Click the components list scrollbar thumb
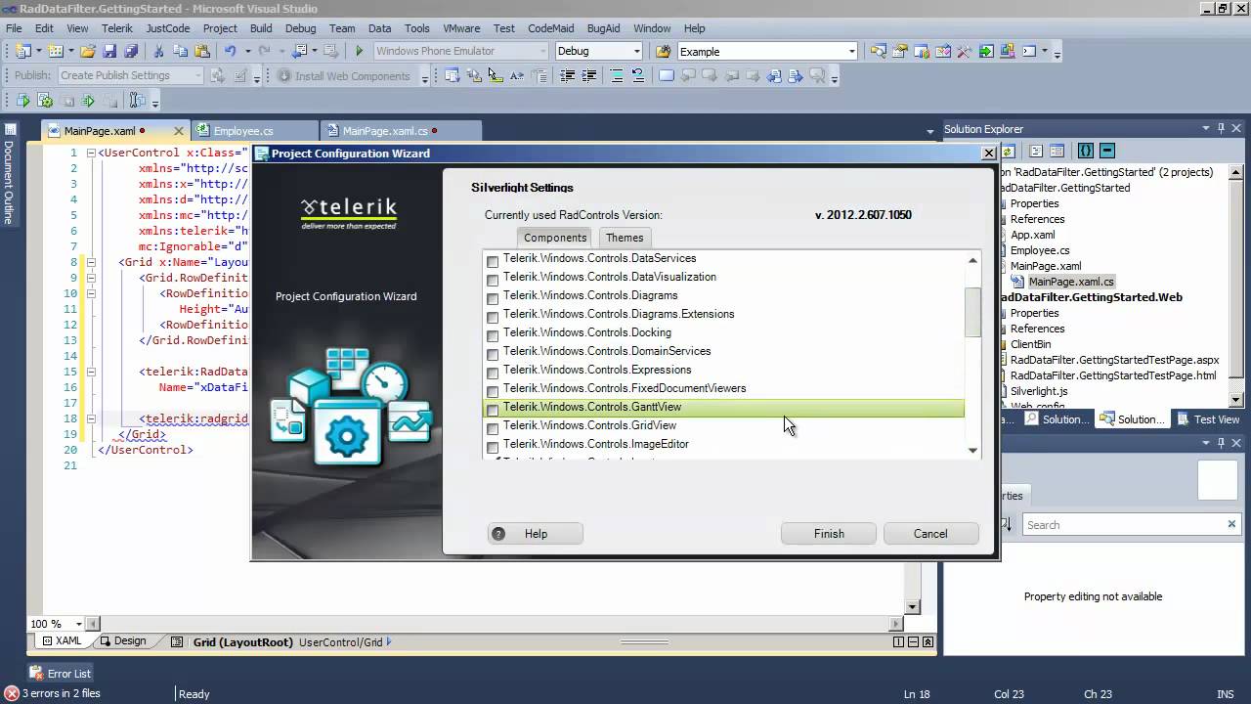This screenshot has height=704, width=1251. 972,313
